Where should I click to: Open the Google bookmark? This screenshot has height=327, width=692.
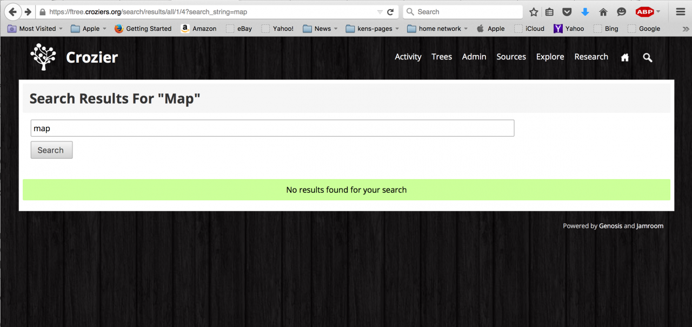click(x=644, y=29)
